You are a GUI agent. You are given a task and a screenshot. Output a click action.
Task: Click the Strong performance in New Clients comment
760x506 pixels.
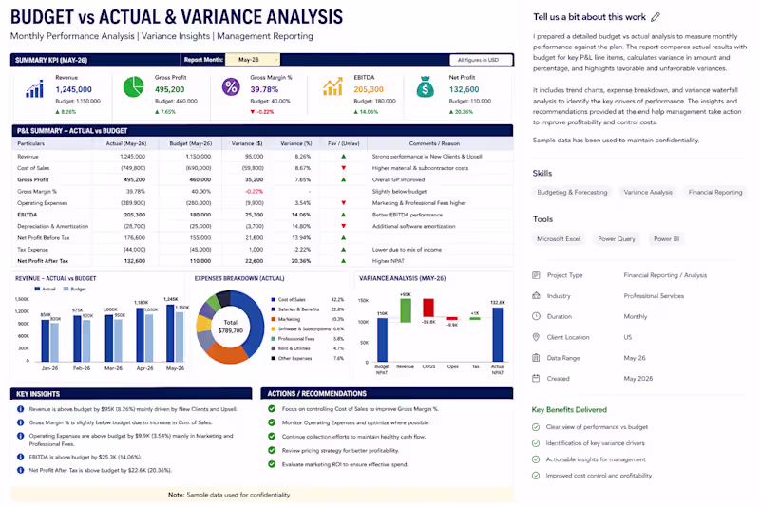[x=427, y=157]
